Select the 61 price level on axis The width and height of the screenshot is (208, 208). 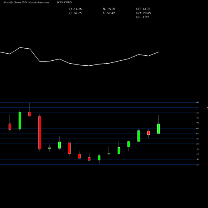click(198, 134)
